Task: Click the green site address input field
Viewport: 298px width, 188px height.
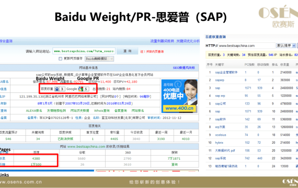Action: coord(84,51)
